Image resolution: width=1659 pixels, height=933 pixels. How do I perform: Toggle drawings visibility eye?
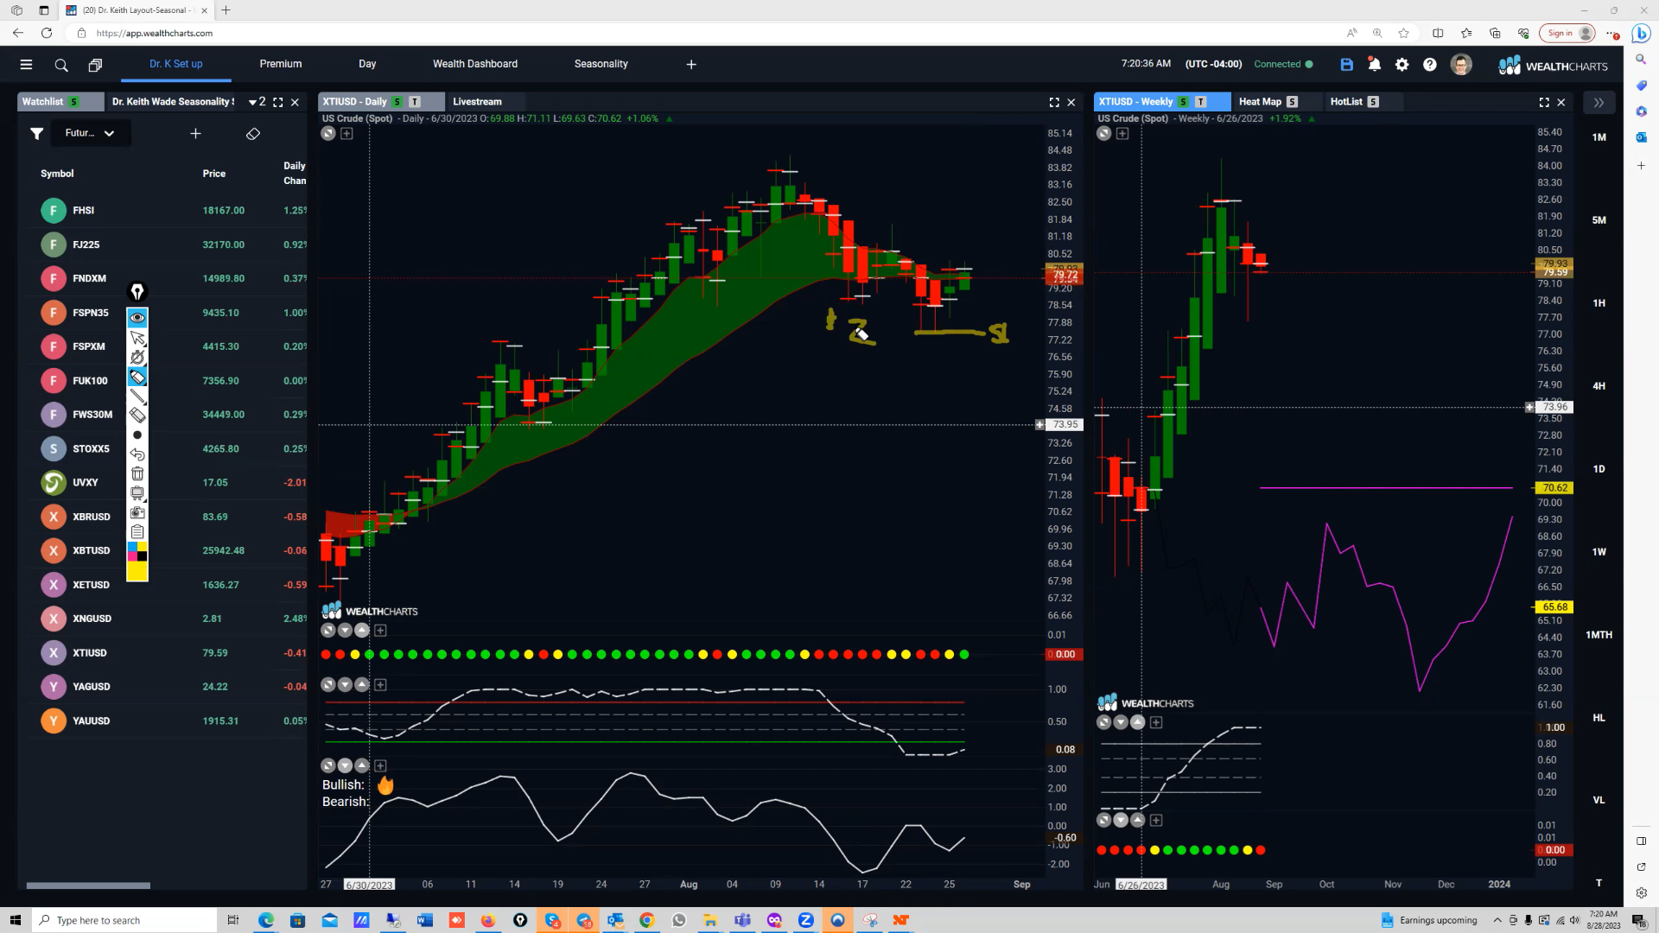137,318
